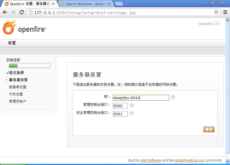Open the Jive Software link
The image size is (230, 165).
[150, 160]
